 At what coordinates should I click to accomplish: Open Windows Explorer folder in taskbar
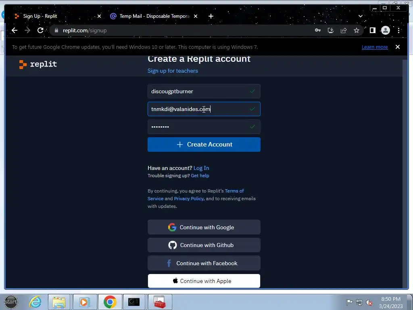point(59,302)
